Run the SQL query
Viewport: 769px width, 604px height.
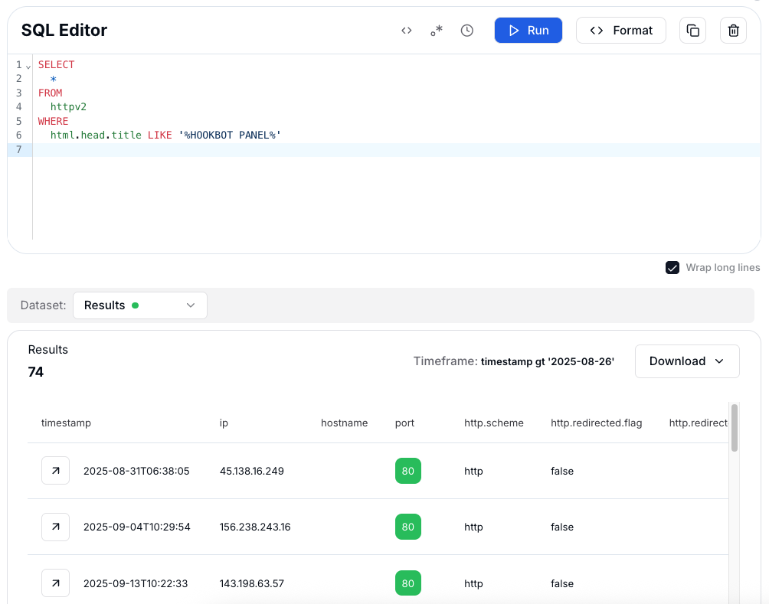point(528,31)
